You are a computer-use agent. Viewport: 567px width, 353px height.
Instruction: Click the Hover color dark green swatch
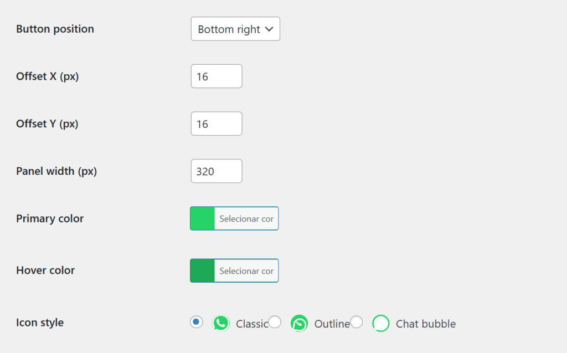pos(203,271)
